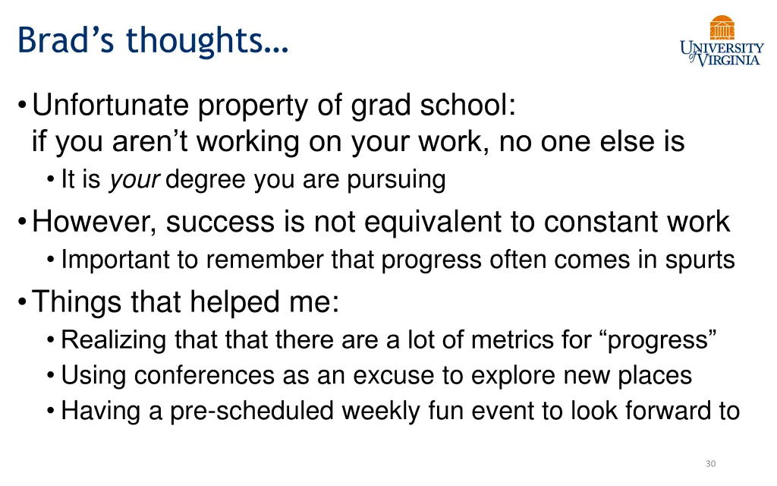Click the italic word "your" in sub-bullet

click(x=134, y=180)
